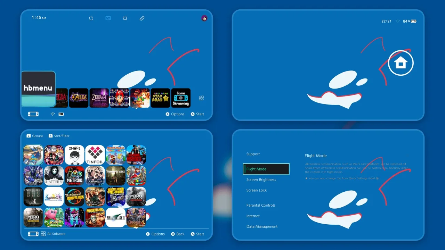Select the Final Fantasy VII icon
The width and height of the screenshot is (445, 250).
115,217
